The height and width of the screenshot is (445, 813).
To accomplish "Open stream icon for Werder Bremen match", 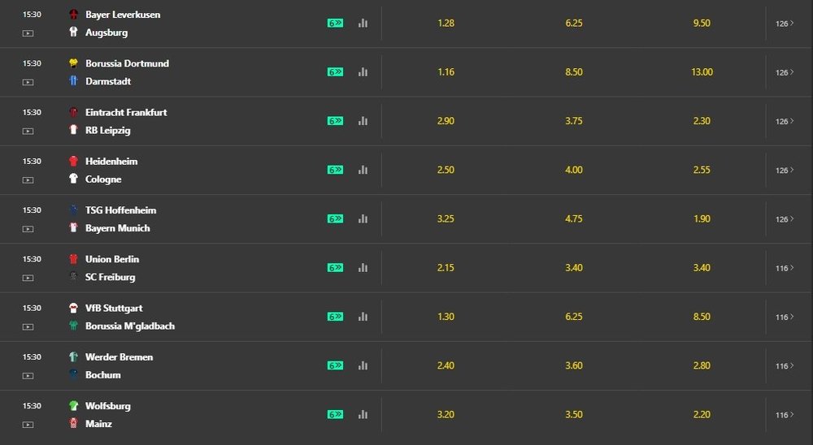I will pyautogui.click(x=28, y=376).
